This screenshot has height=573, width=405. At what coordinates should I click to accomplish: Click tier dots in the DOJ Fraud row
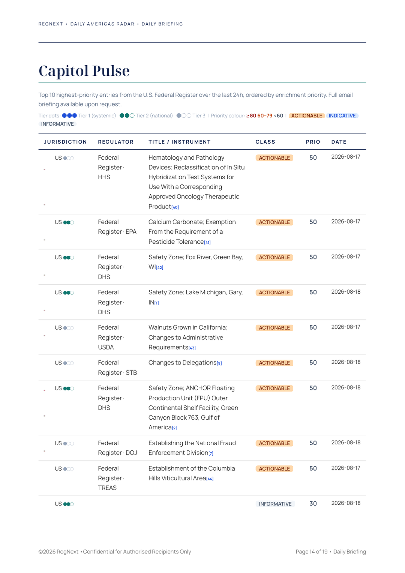coord(69,444)
